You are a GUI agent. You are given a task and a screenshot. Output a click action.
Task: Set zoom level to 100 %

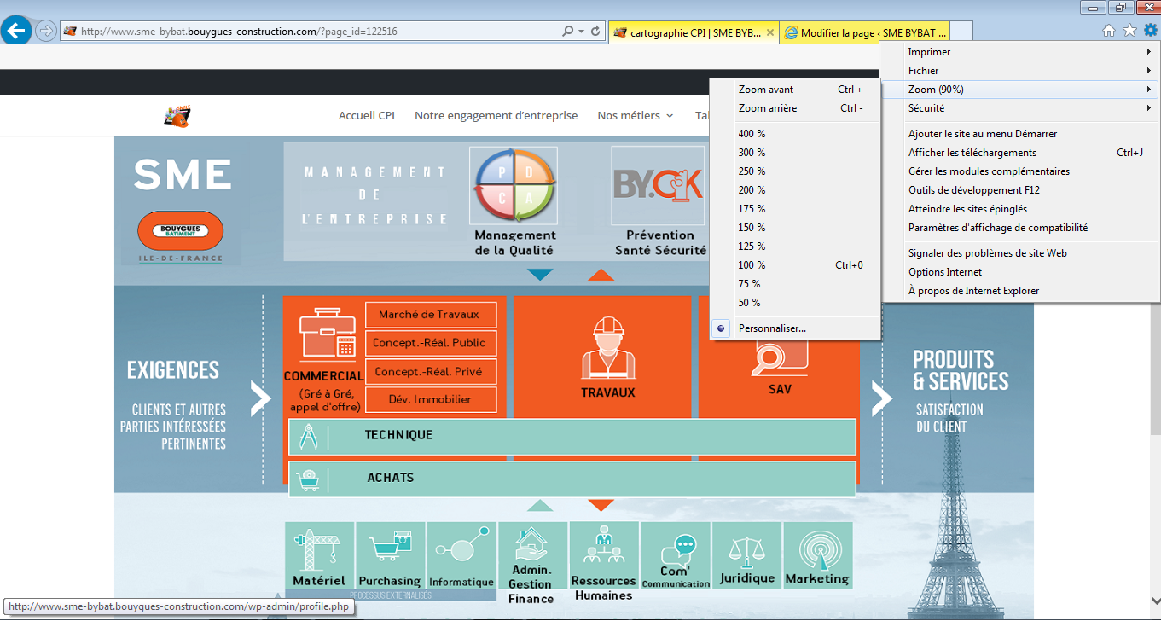click(752, 265)
